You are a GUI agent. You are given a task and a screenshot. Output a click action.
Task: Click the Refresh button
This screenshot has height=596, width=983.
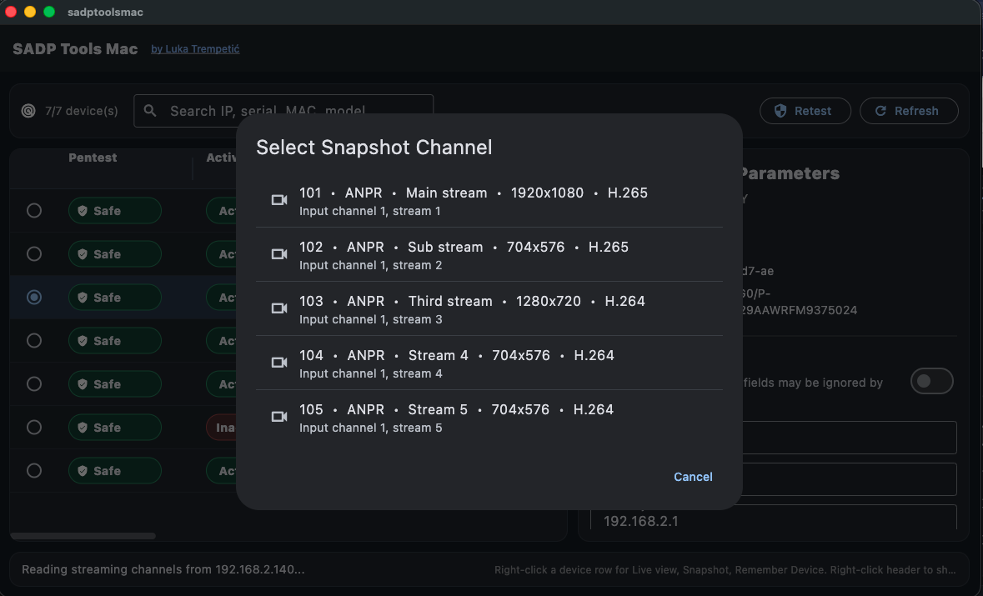pyautogui.click(x=909, y=111)
